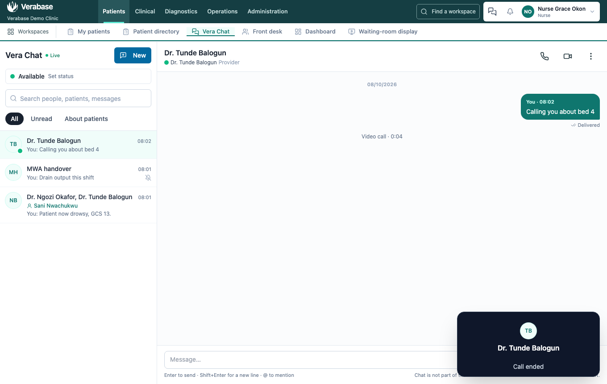607x384 pixels.
Task: Click the Find a workspace button
Action: click(448, 12)
